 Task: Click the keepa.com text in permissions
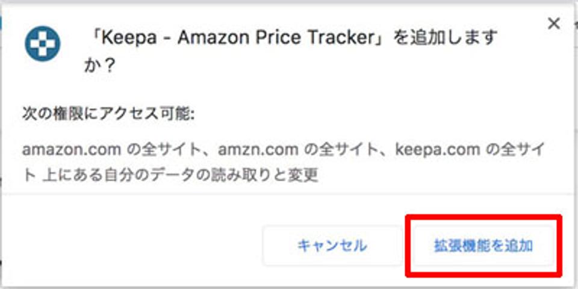pyautogui.click(x=438, y=150)
